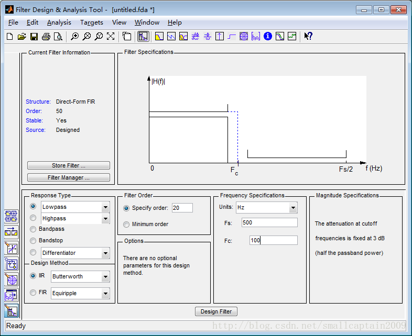Click the Fc cutoff frequency field
The image size is (412, 336).
(274, 240)
